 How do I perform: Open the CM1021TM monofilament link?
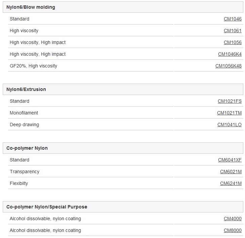(229, 113)
